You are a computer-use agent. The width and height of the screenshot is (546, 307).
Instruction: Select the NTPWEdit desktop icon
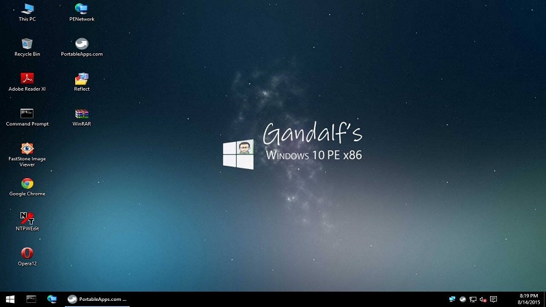tap(27, 222)
